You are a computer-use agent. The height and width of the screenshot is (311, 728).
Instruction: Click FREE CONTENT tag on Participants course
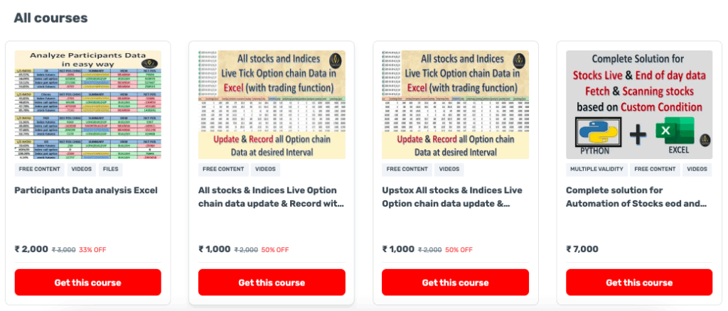pos(40,170)
